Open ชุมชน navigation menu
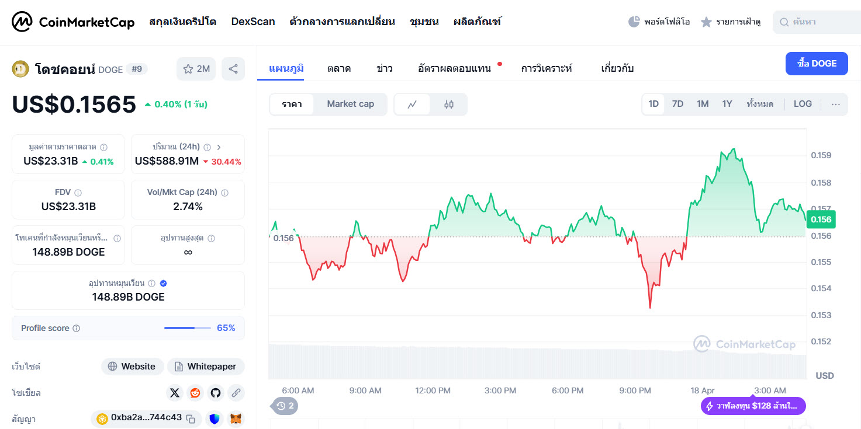 coord(424,22)
